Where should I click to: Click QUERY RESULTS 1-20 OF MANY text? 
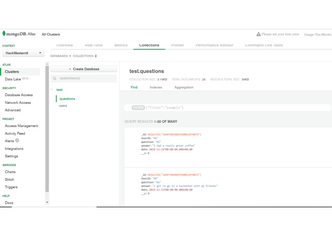pyautogui.click(x=151, y=121)
